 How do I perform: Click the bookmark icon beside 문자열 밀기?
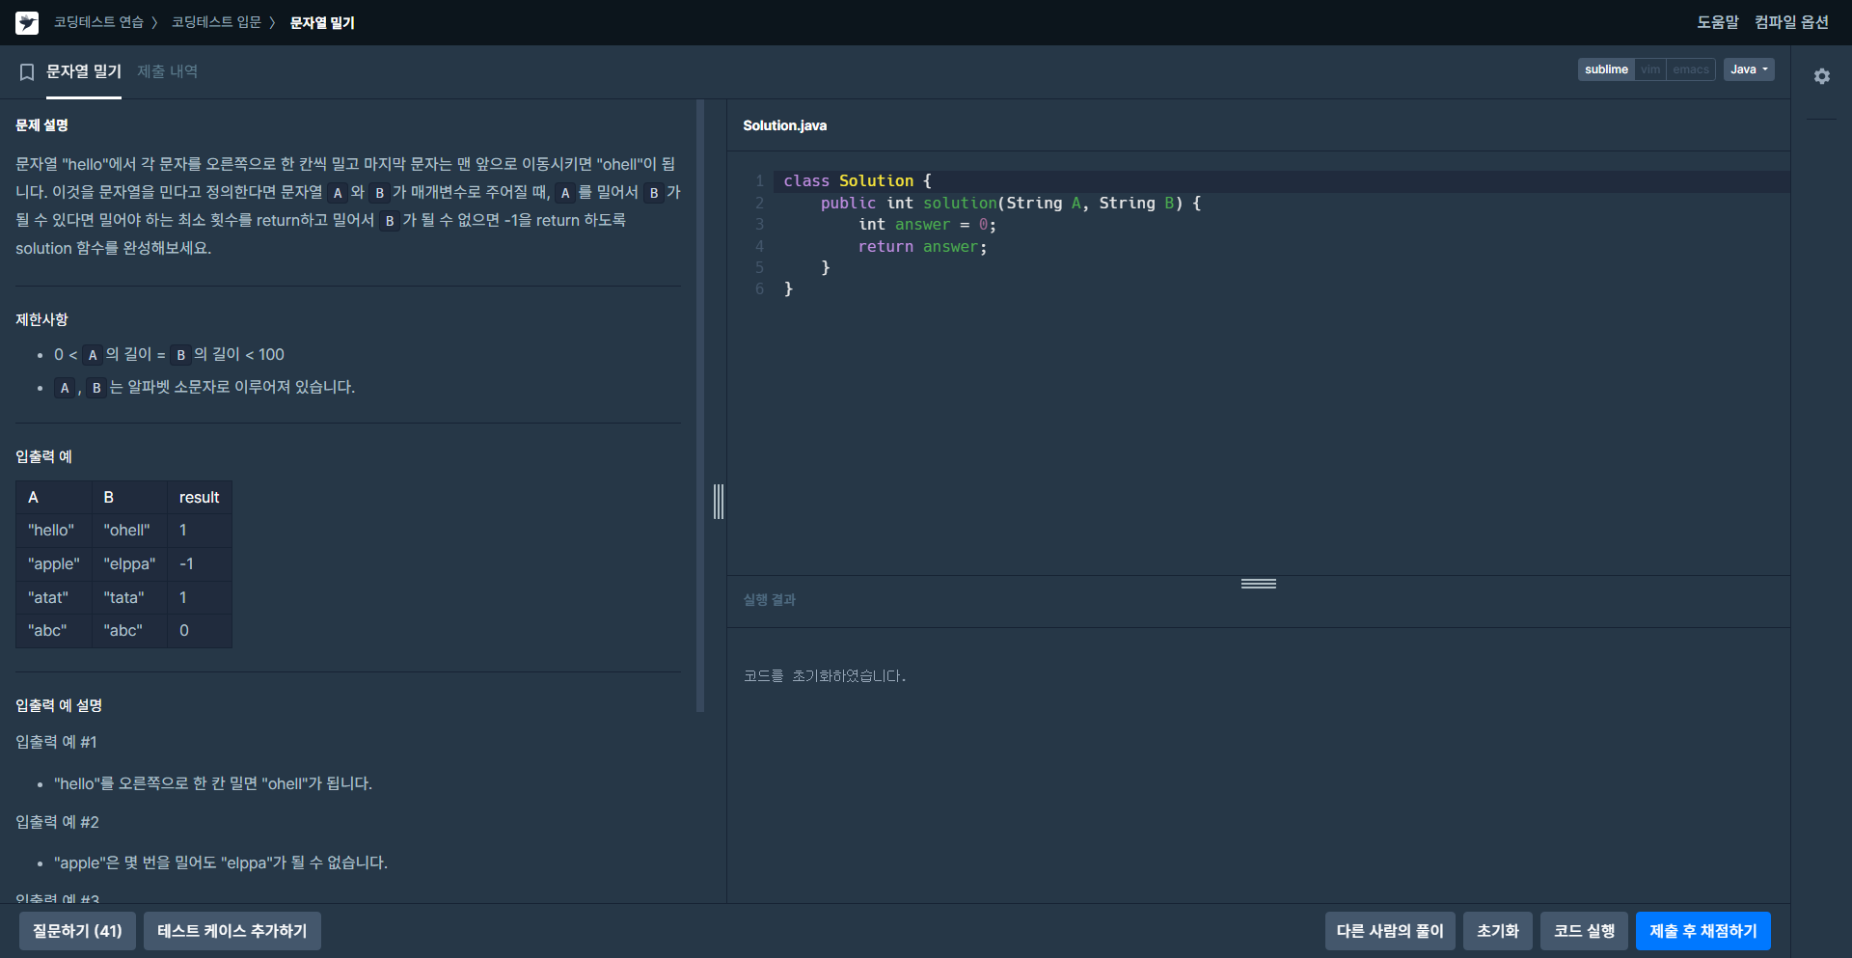point(27,72)
